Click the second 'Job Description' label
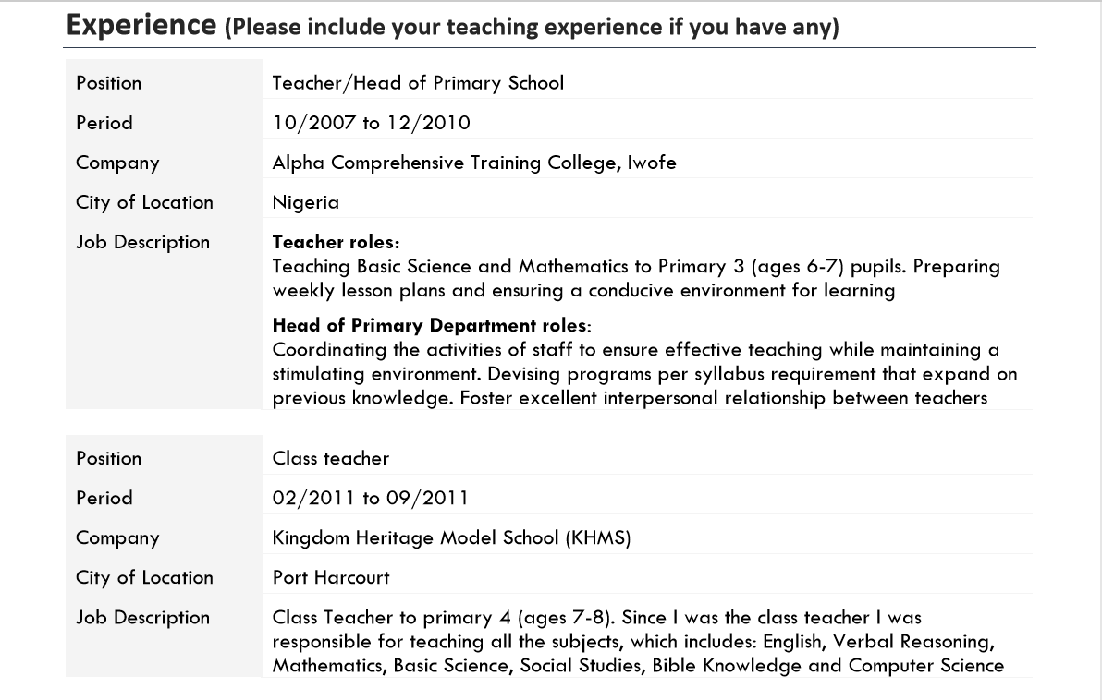Screen dimensions: 1102x700 143,618
